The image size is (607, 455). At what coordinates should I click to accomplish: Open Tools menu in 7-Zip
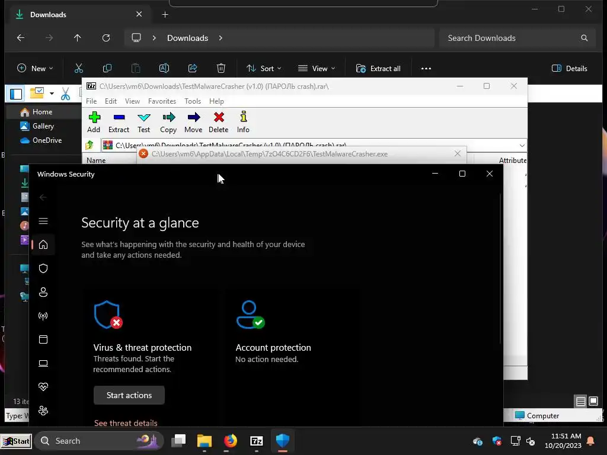point(193,101)
